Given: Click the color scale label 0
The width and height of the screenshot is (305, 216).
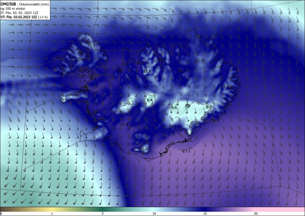Looking at the screenshot, I should [x=1, y=214].
